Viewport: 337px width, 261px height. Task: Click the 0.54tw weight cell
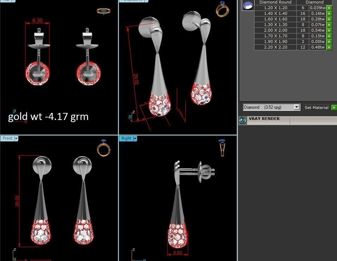pyautogui.click(x=318, y=30)
